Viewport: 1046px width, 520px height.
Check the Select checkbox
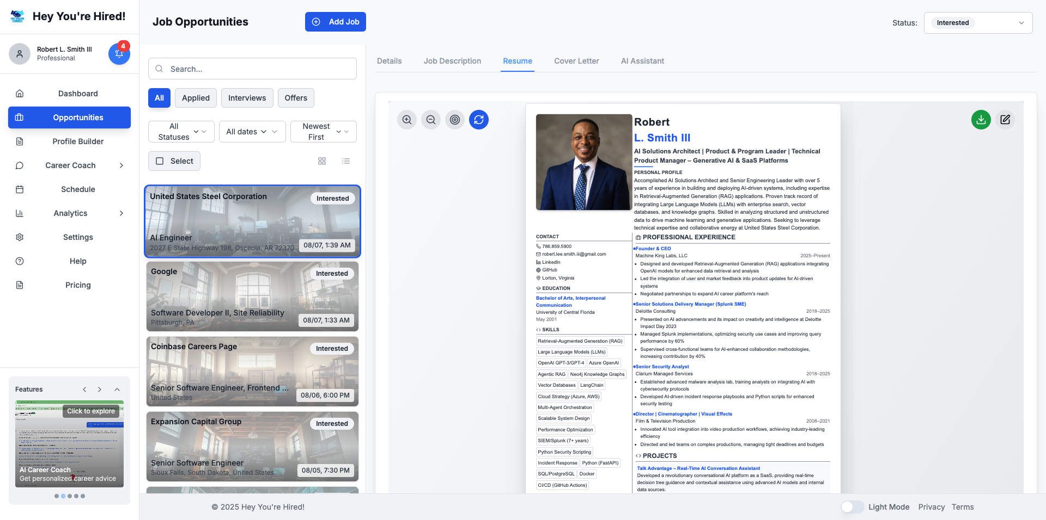(x=160, y=161)
